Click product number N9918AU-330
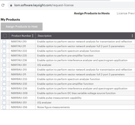135x125 pixels. tap(19, 98)
